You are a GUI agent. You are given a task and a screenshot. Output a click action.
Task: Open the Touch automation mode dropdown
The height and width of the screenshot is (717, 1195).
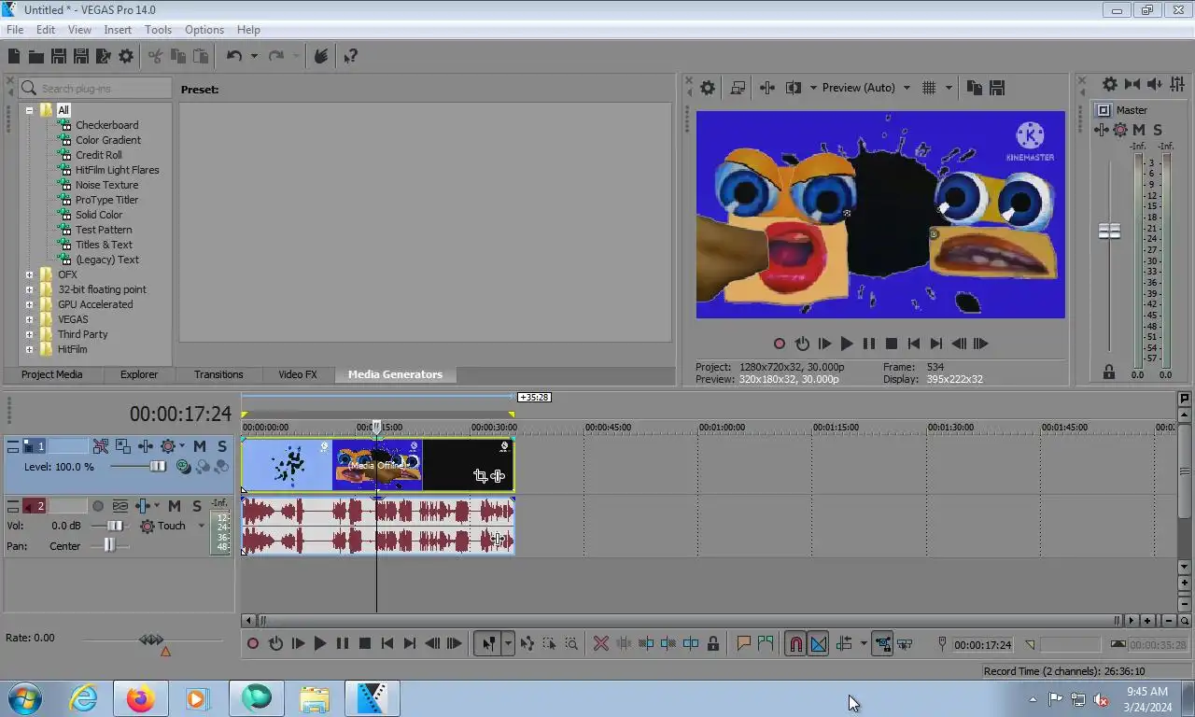[201, 526]
